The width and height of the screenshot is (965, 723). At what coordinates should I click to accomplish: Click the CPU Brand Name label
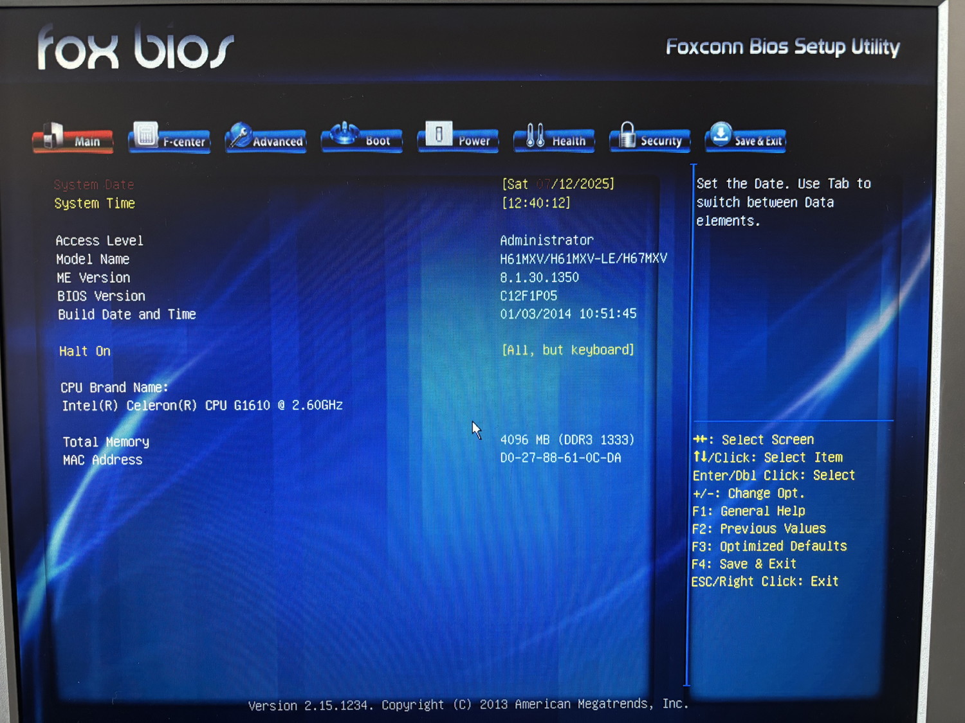(115, 388)
